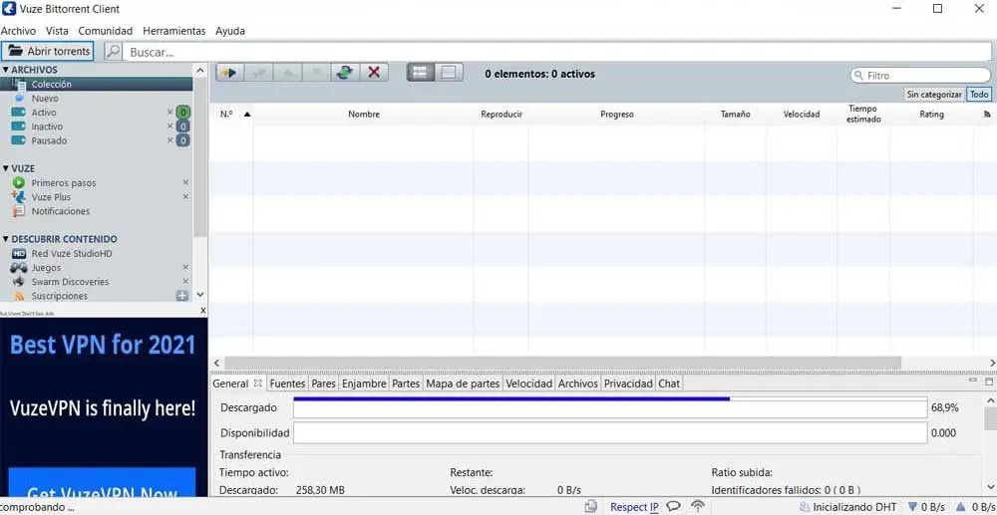The width and height of the screenshot is (997, 515).
Task: Switch to the Fuentes tab
Action: click(x=287, y=384)
